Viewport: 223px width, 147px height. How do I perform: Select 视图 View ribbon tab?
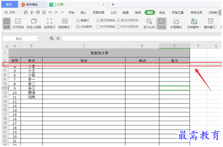point(150,13)
